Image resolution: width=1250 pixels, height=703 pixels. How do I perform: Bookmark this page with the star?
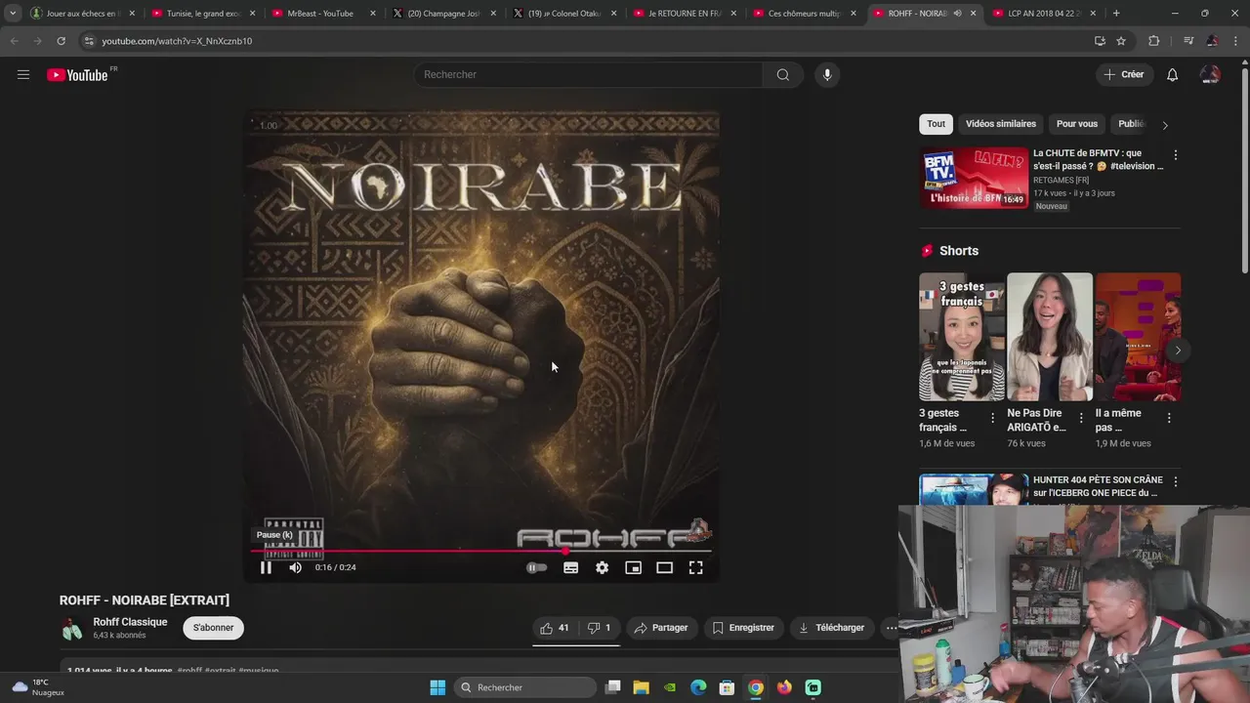coord(1121,41)
